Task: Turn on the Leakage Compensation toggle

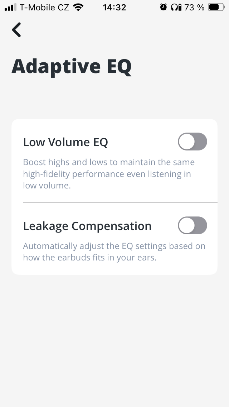Action: click(x=193, y=226)
